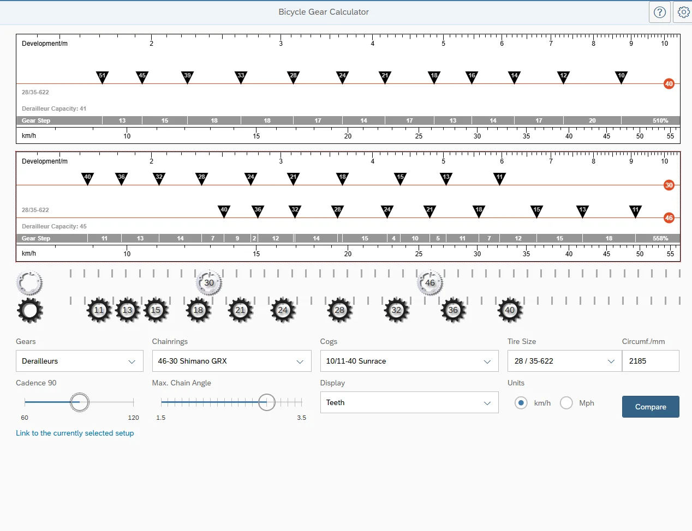
Task: Click the 30-tooth chainring sprocket icon
Action: pos(209,283)
